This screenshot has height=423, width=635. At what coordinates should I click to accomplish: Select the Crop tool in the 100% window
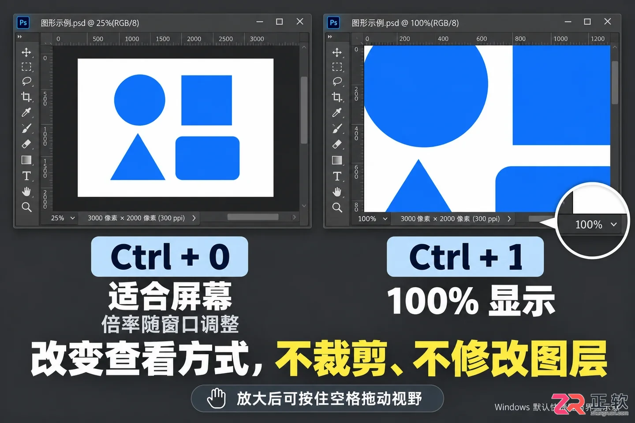tap(337, 97)
